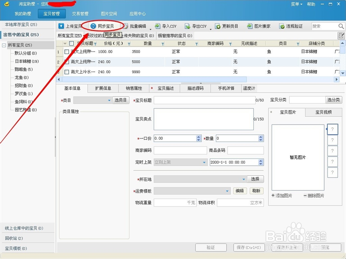This screenshot has width=346, height=259.
Task: Open the filter dropdown on the 状态 column
Action: (x=196, y=43)
